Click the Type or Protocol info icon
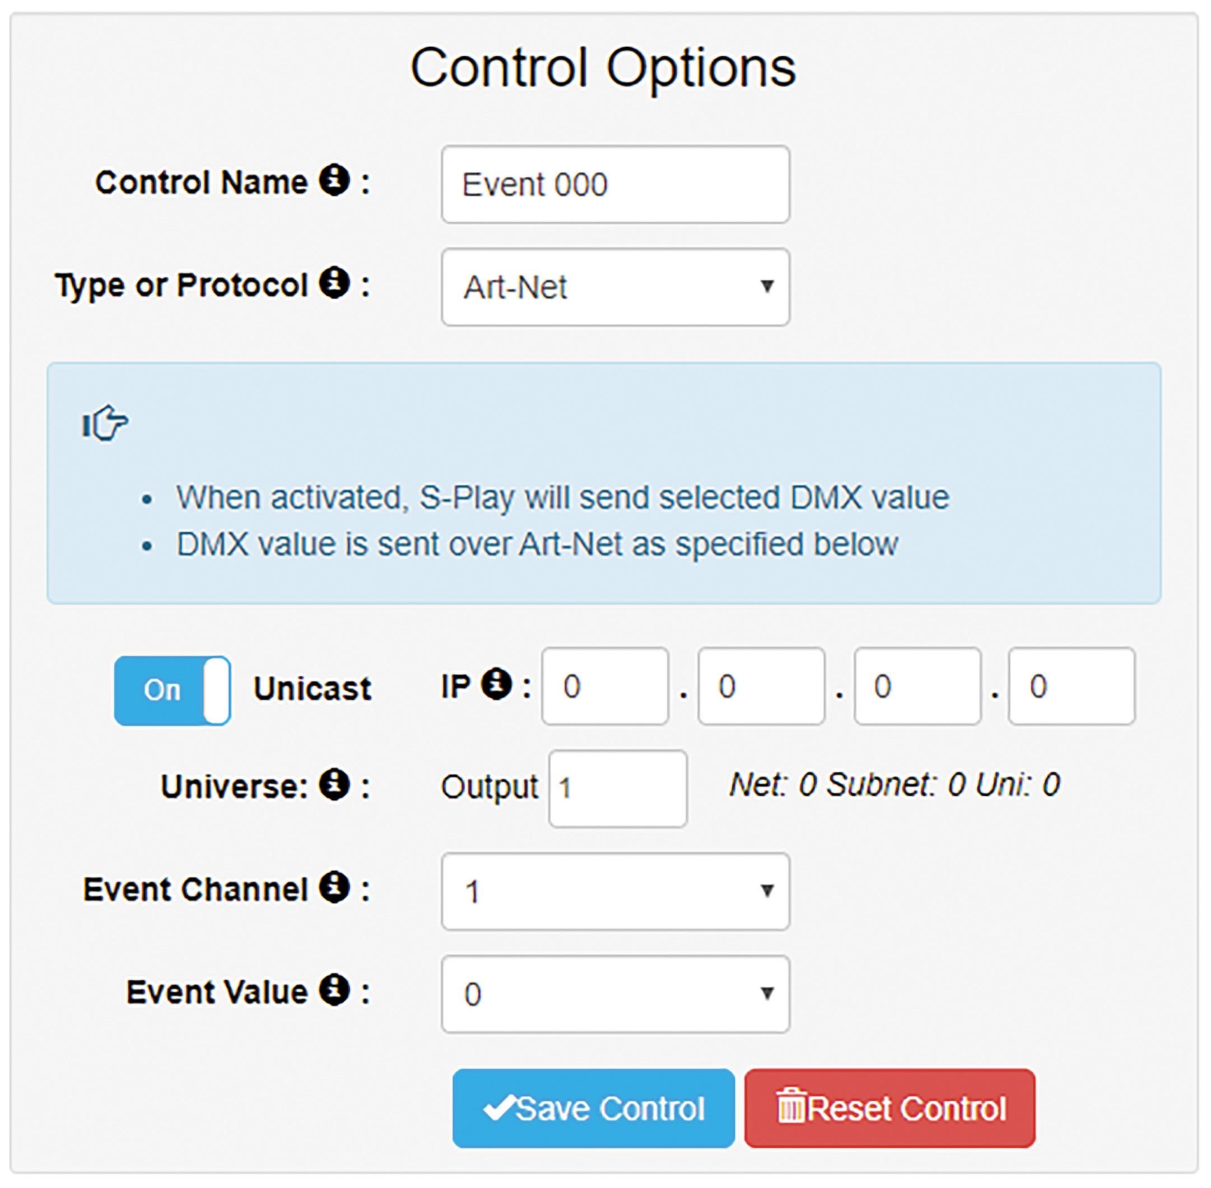The image size is (1211, 1188). click(x=334, y=283)
